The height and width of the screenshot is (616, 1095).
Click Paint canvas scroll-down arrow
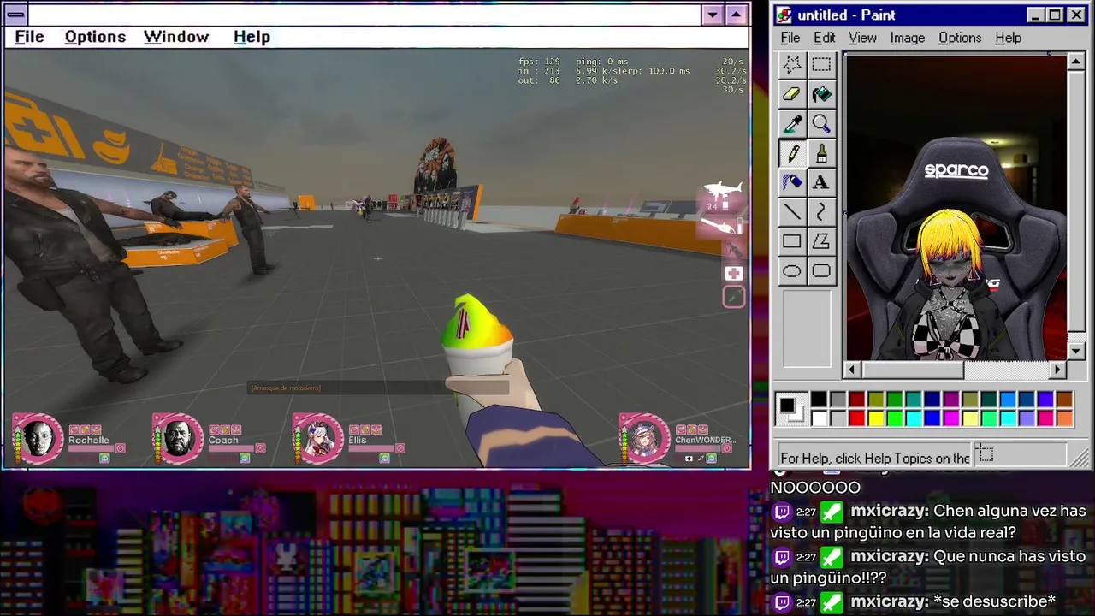click(1076, 352)
